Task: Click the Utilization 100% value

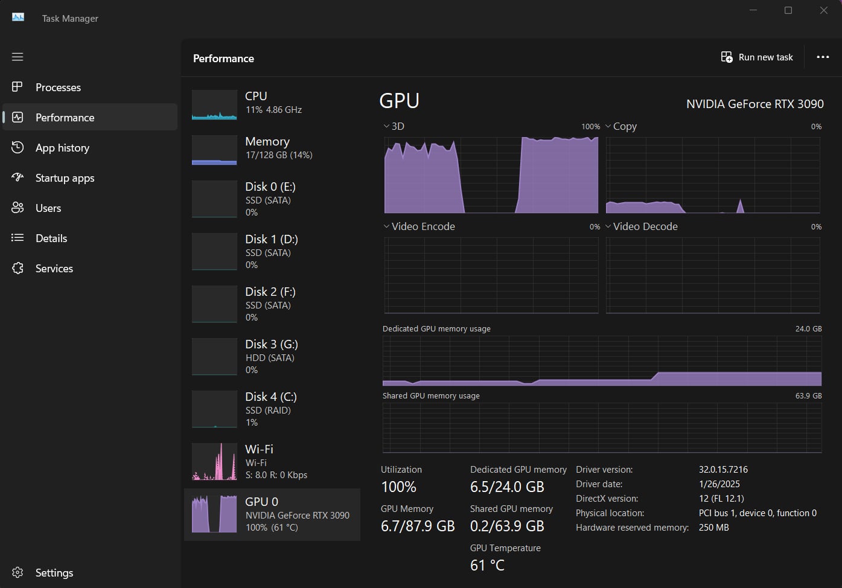Action: pos(399,487)
